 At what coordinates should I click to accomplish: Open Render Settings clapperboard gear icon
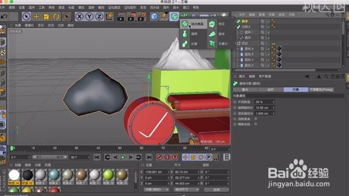point(142,17)
